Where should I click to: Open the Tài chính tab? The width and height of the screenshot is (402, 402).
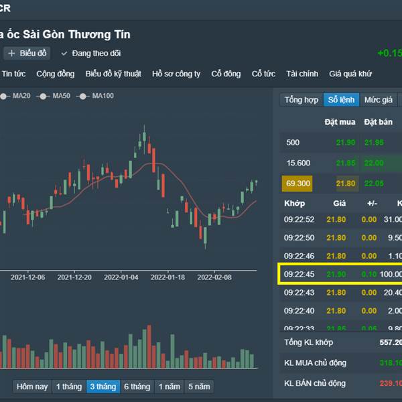click(x=302, y=74)
